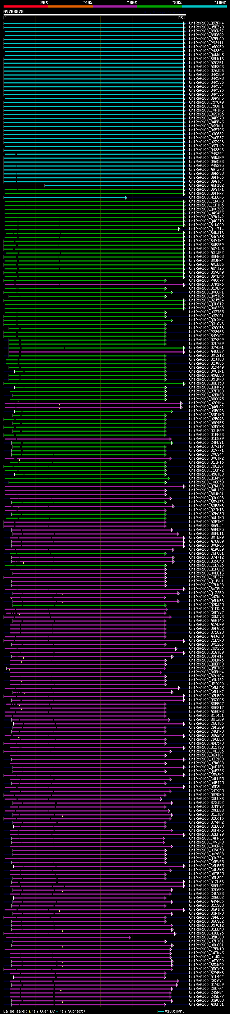Screen dimensions: 230x1014
Task: Open hit UniRef100_Q76J56
Action: point(206,71)
